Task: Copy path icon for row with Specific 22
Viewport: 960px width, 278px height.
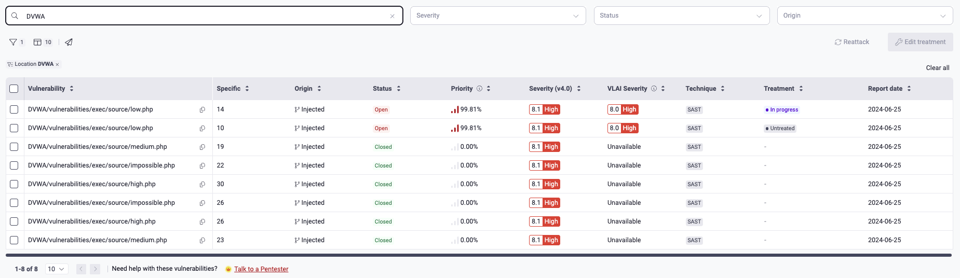Action: [x=202, y=165]
